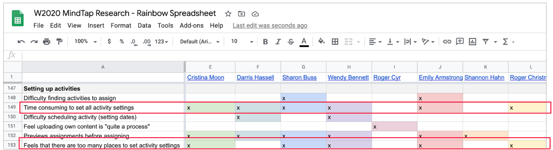Select the paint format roller

tap(59, 42)
